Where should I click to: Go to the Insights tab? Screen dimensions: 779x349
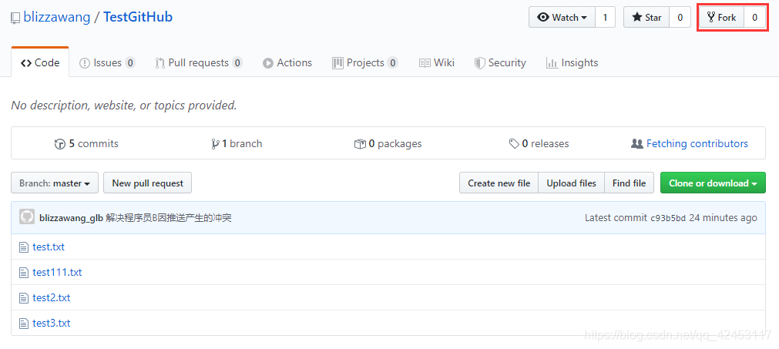click(x=572, y=63)
